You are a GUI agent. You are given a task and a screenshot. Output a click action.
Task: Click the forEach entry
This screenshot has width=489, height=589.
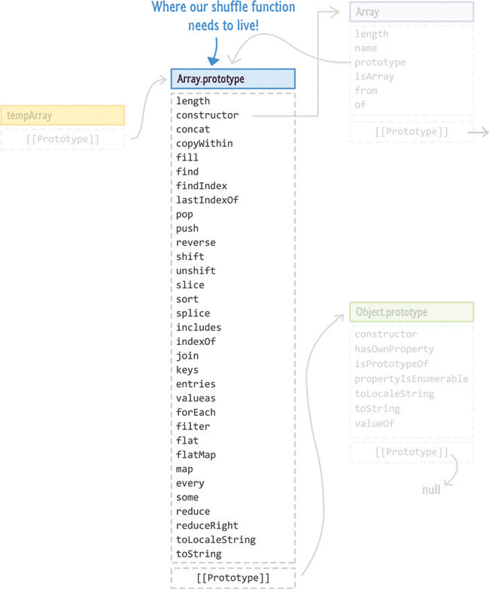[196, 413]
